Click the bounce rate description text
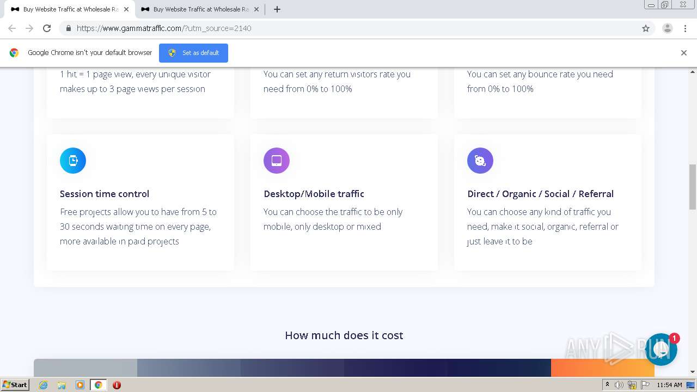The height and width of the screenshot is (392, 697). [540, 82]
